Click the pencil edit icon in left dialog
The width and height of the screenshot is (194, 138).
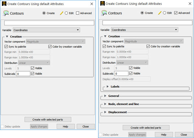click(x=62, y=13)
